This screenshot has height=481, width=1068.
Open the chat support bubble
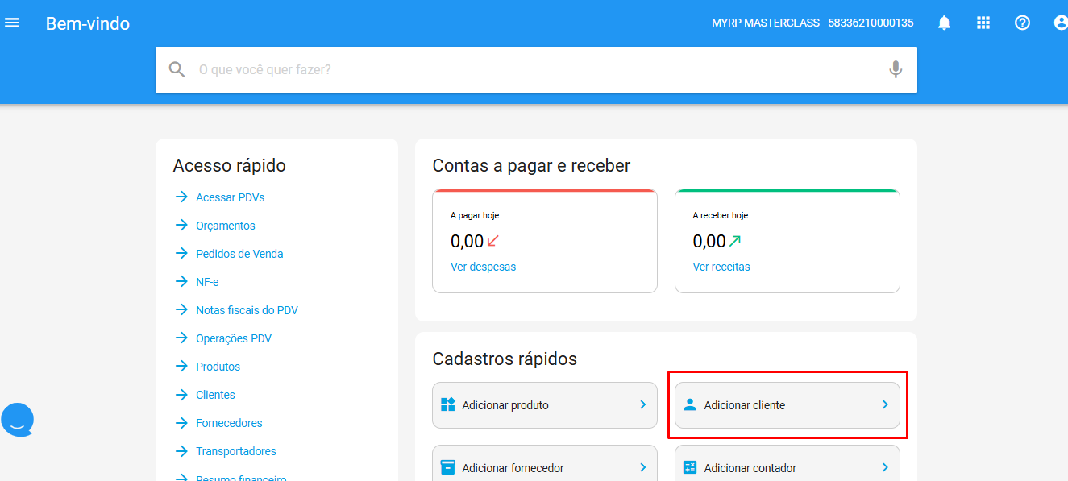click(18, 419)
